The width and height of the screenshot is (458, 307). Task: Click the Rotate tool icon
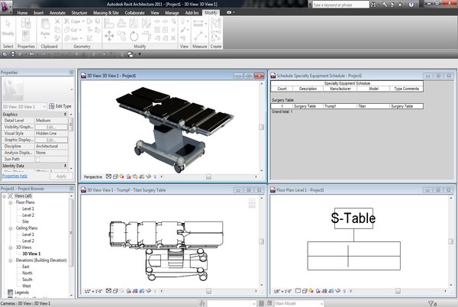coord(134,36)
